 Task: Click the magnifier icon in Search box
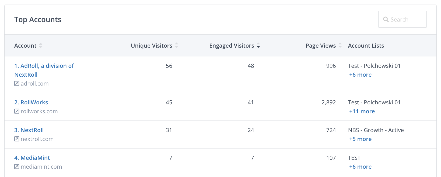coord(386,19)
